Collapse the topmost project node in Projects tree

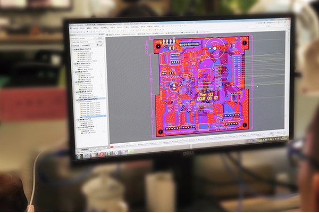(73, 50)
